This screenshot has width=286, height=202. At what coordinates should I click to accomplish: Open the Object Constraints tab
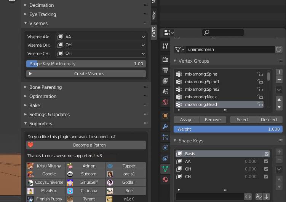(x=165, y=158)
